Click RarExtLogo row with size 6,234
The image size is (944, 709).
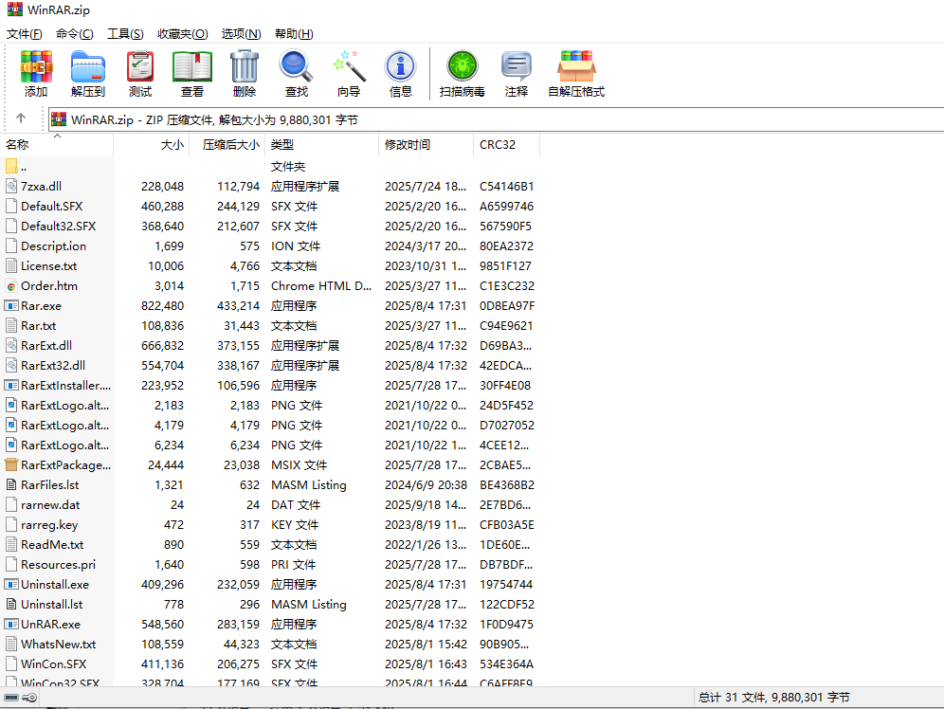point(270,445)
